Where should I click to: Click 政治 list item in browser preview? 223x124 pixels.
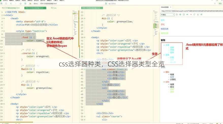pyautogui.click(x=172, y=87)
